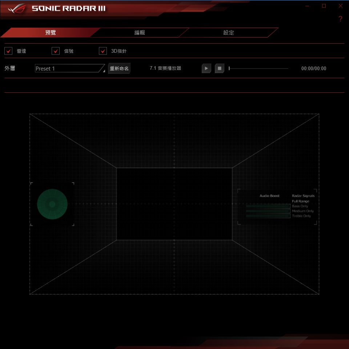
Task: Uncheck the 雷達 checkbox
Action: (x=8, y=51)
